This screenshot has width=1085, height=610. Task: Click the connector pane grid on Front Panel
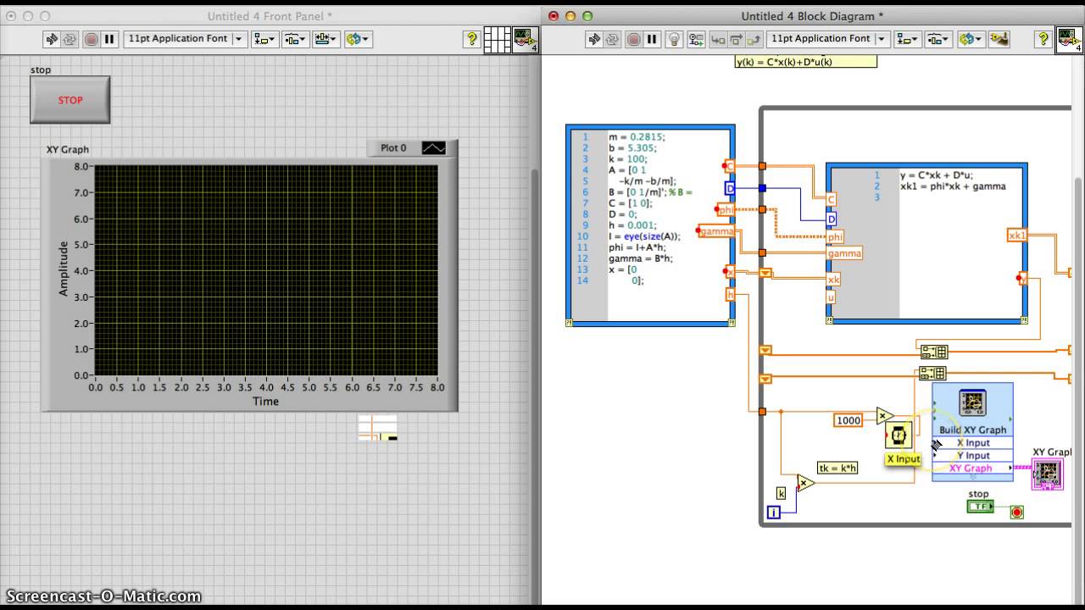pyautogui.click(x=498, y=40)
